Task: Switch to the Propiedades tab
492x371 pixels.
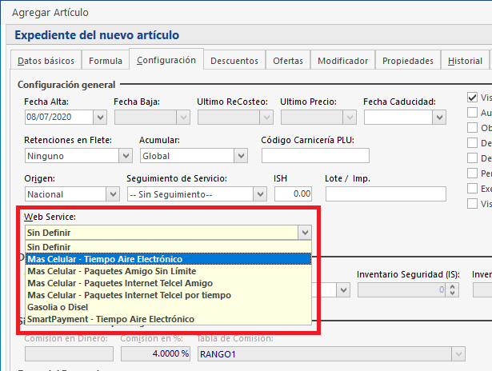Action: (407, 61)
